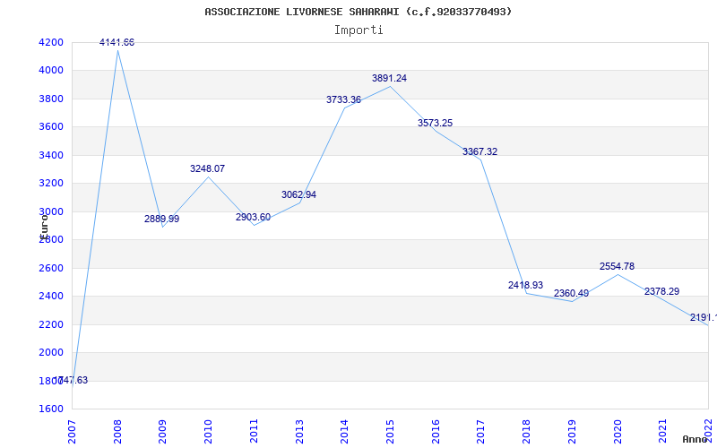Click the Euro y-axis title
This screenshot has height=448, width=717.
(x=44, y=226)
